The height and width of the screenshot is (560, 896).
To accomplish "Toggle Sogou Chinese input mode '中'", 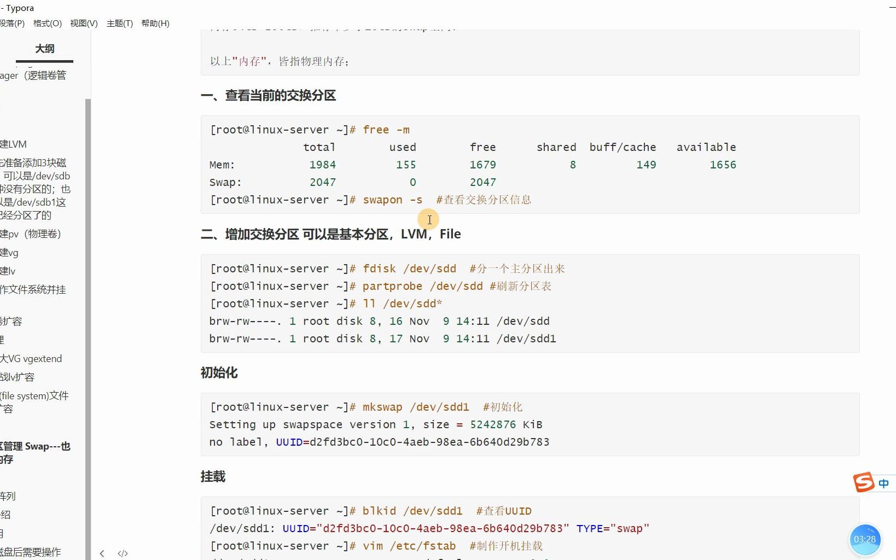I will [883, 483].
